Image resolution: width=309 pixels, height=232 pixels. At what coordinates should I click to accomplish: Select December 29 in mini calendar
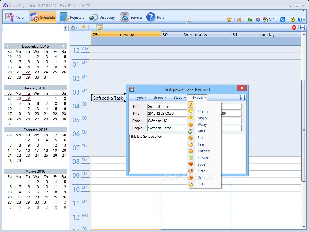click(27, 77)
